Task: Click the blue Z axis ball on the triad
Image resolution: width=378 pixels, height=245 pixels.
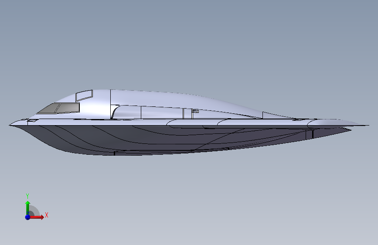Action: click(28, 217)
